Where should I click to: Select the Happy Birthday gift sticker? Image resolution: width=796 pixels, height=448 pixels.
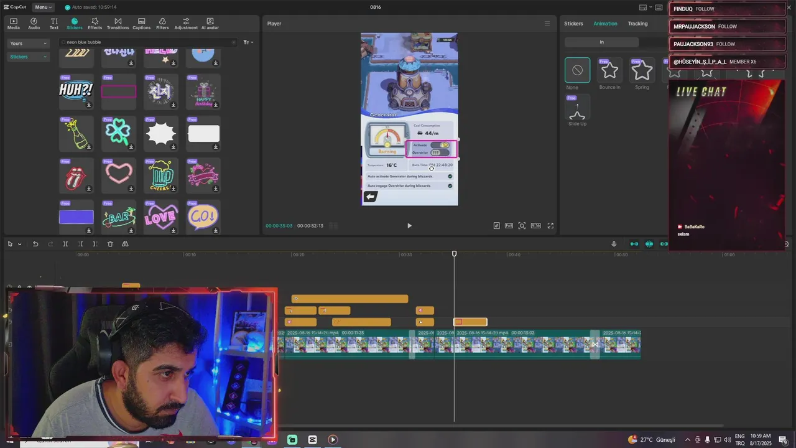coord(203,91)
